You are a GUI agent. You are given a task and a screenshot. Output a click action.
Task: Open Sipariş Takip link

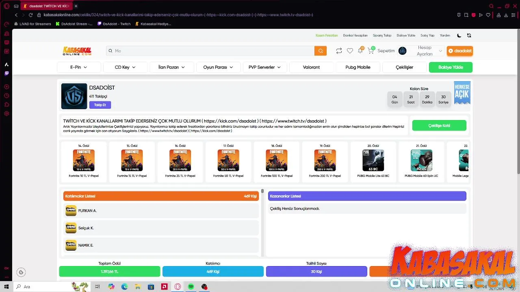point(382,35)
